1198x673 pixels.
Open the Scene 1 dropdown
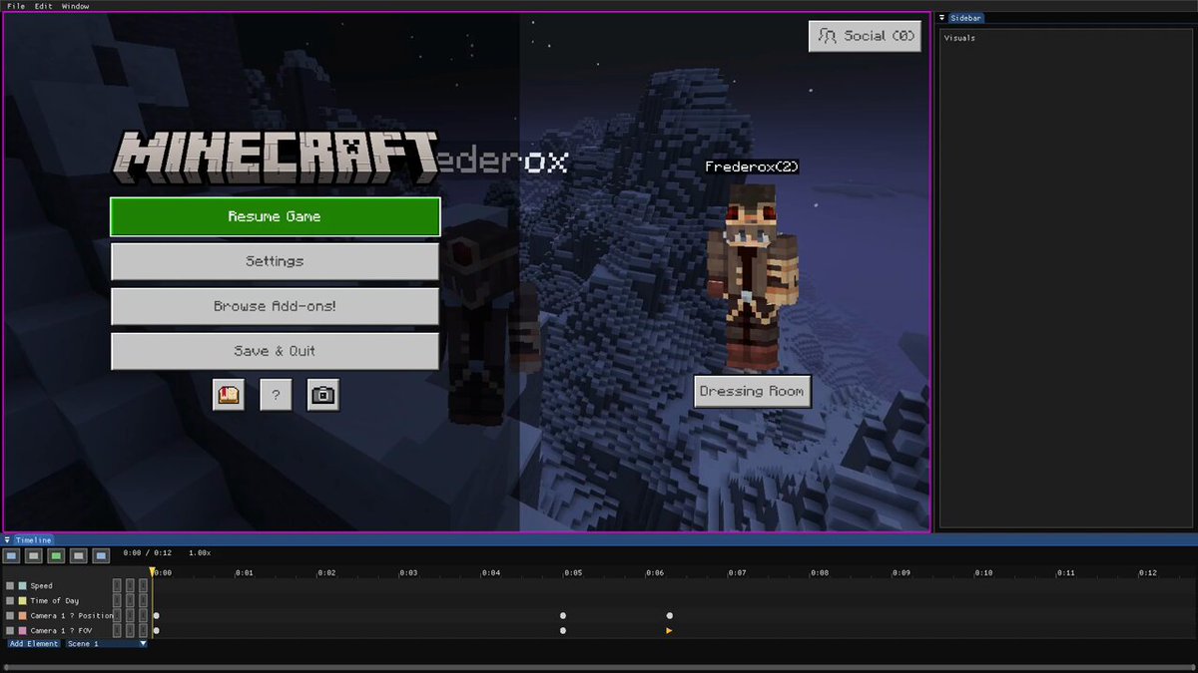point(107,644)
